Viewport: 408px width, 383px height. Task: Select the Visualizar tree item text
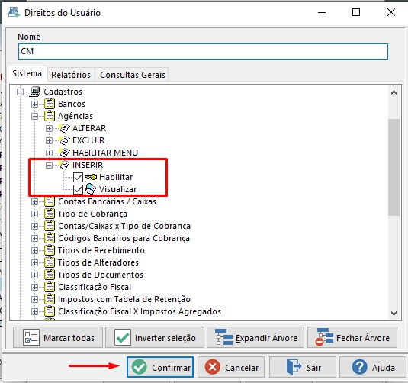(118, 189)
